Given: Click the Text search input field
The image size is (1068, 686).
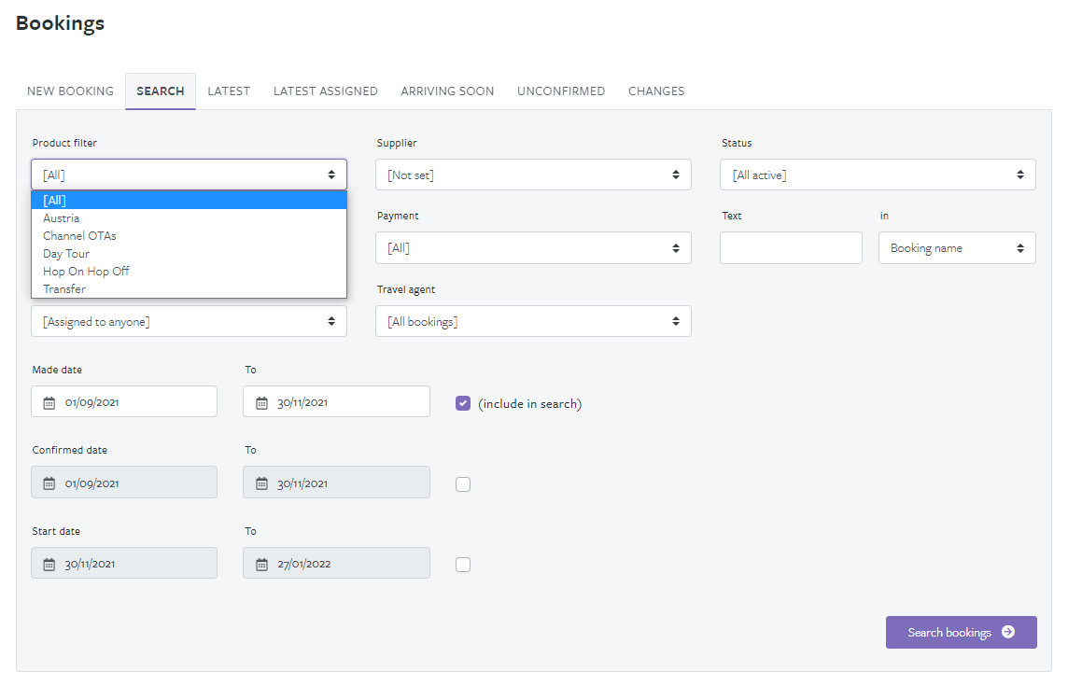Looking at the screenshot, I should point(791,248).
